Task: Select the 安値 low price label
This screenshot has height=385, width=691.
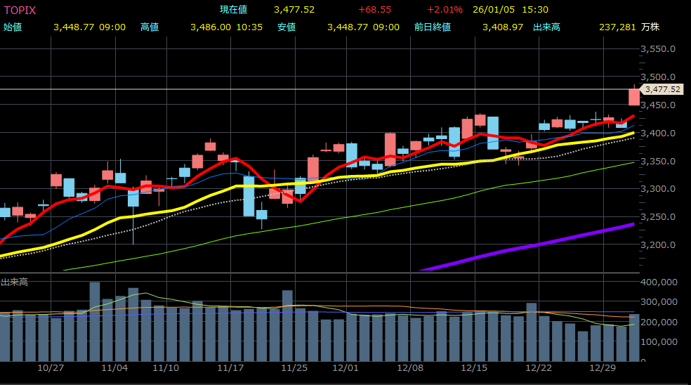Action: (287, 27)
